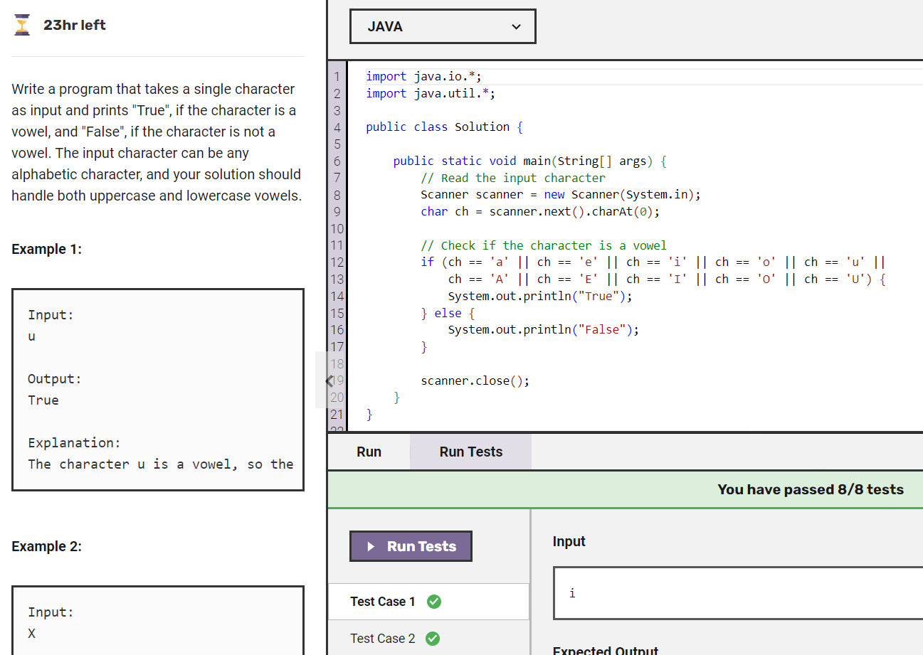This screenshot has height=655, width=923.
Task: Click the import java.util line
Action: coord(430,92)
